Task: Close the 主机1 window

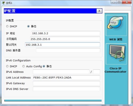Action: [x=127, y=2]
